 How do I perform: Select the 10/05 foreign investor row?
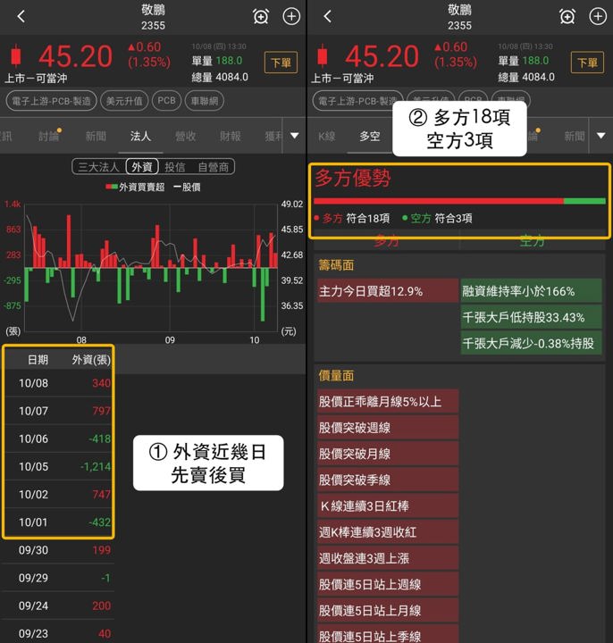click(x=59, y=467)
